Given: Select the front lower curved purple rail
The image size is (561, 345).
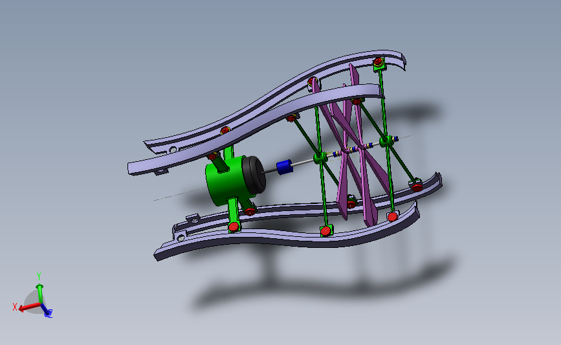Looking at the screenshot, I should (x=286, y=232).
